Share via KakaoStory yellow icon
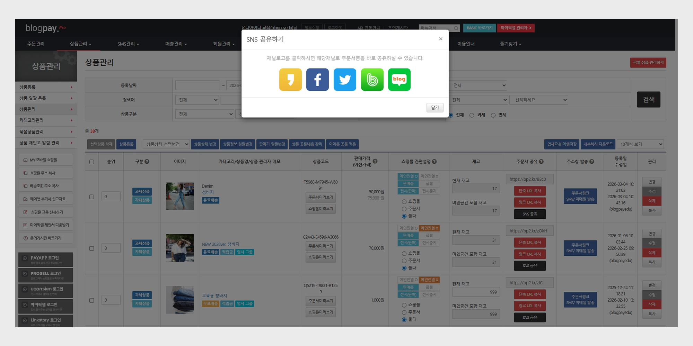The image size is (693, 346). click(290, 80)
